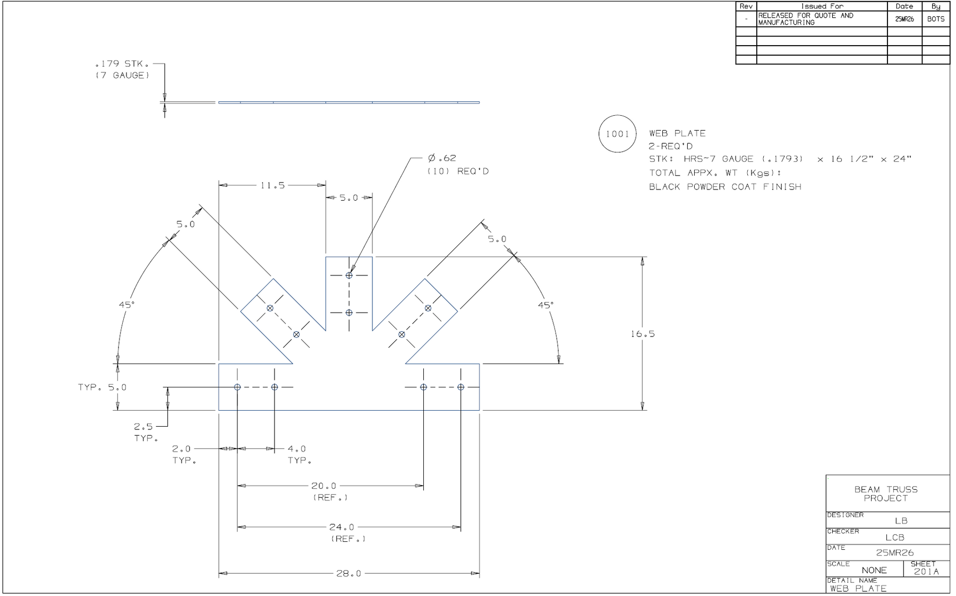Select the "BOTS" revision author cell

[x=936, y=19]
